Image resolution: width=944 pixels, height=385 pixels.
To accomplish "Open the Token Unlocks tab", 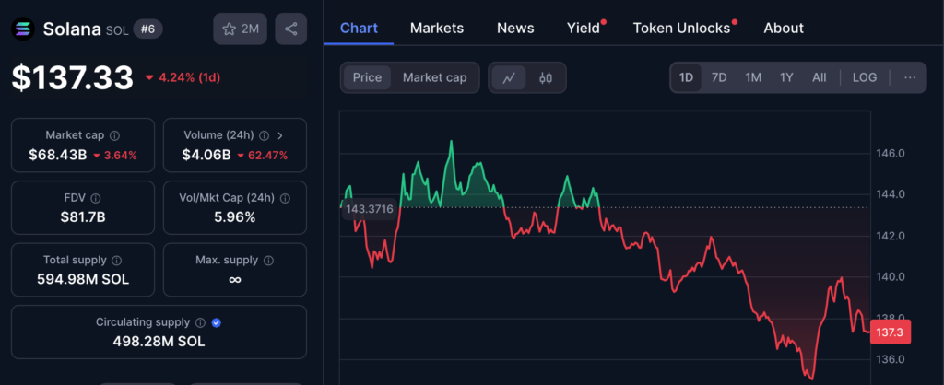I will 681,29.
